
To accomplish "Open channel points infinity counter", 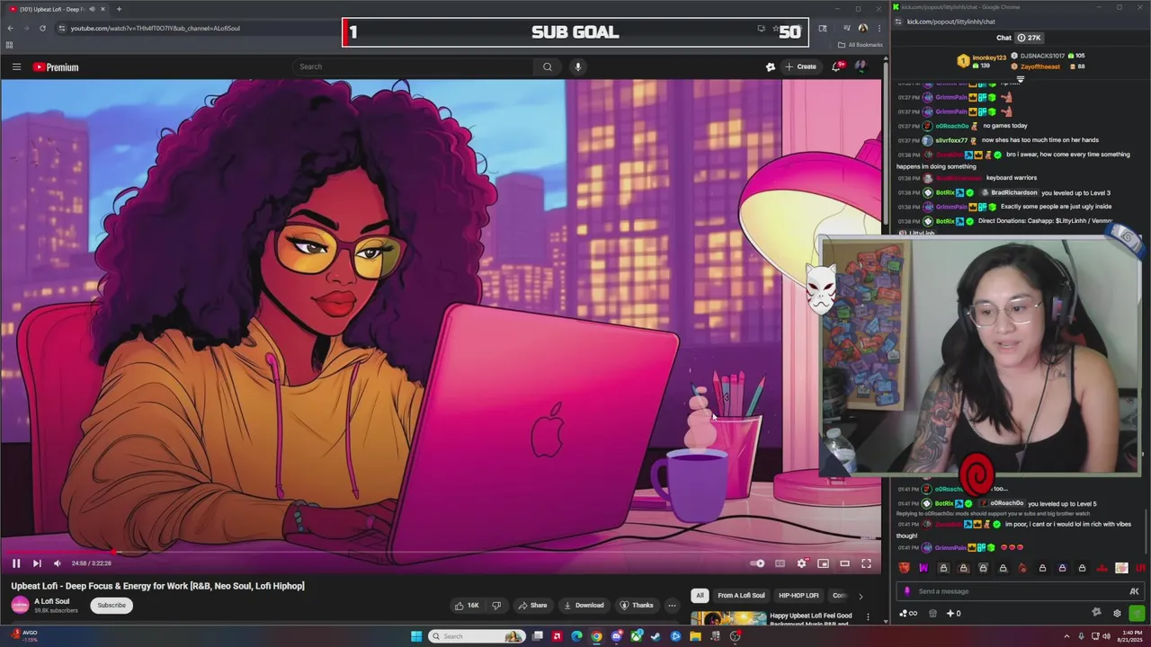I will [x=909, y=614].
